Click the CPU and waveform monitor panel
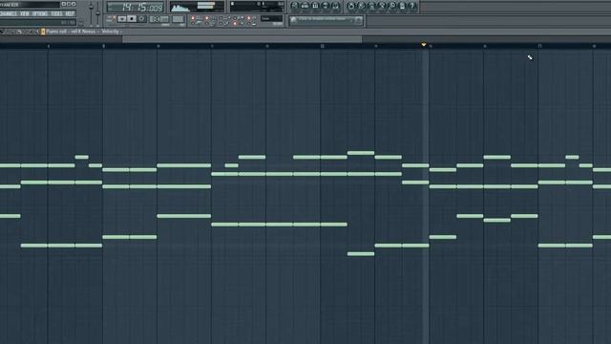Screen dimensions: 611x344 (197, 7)
